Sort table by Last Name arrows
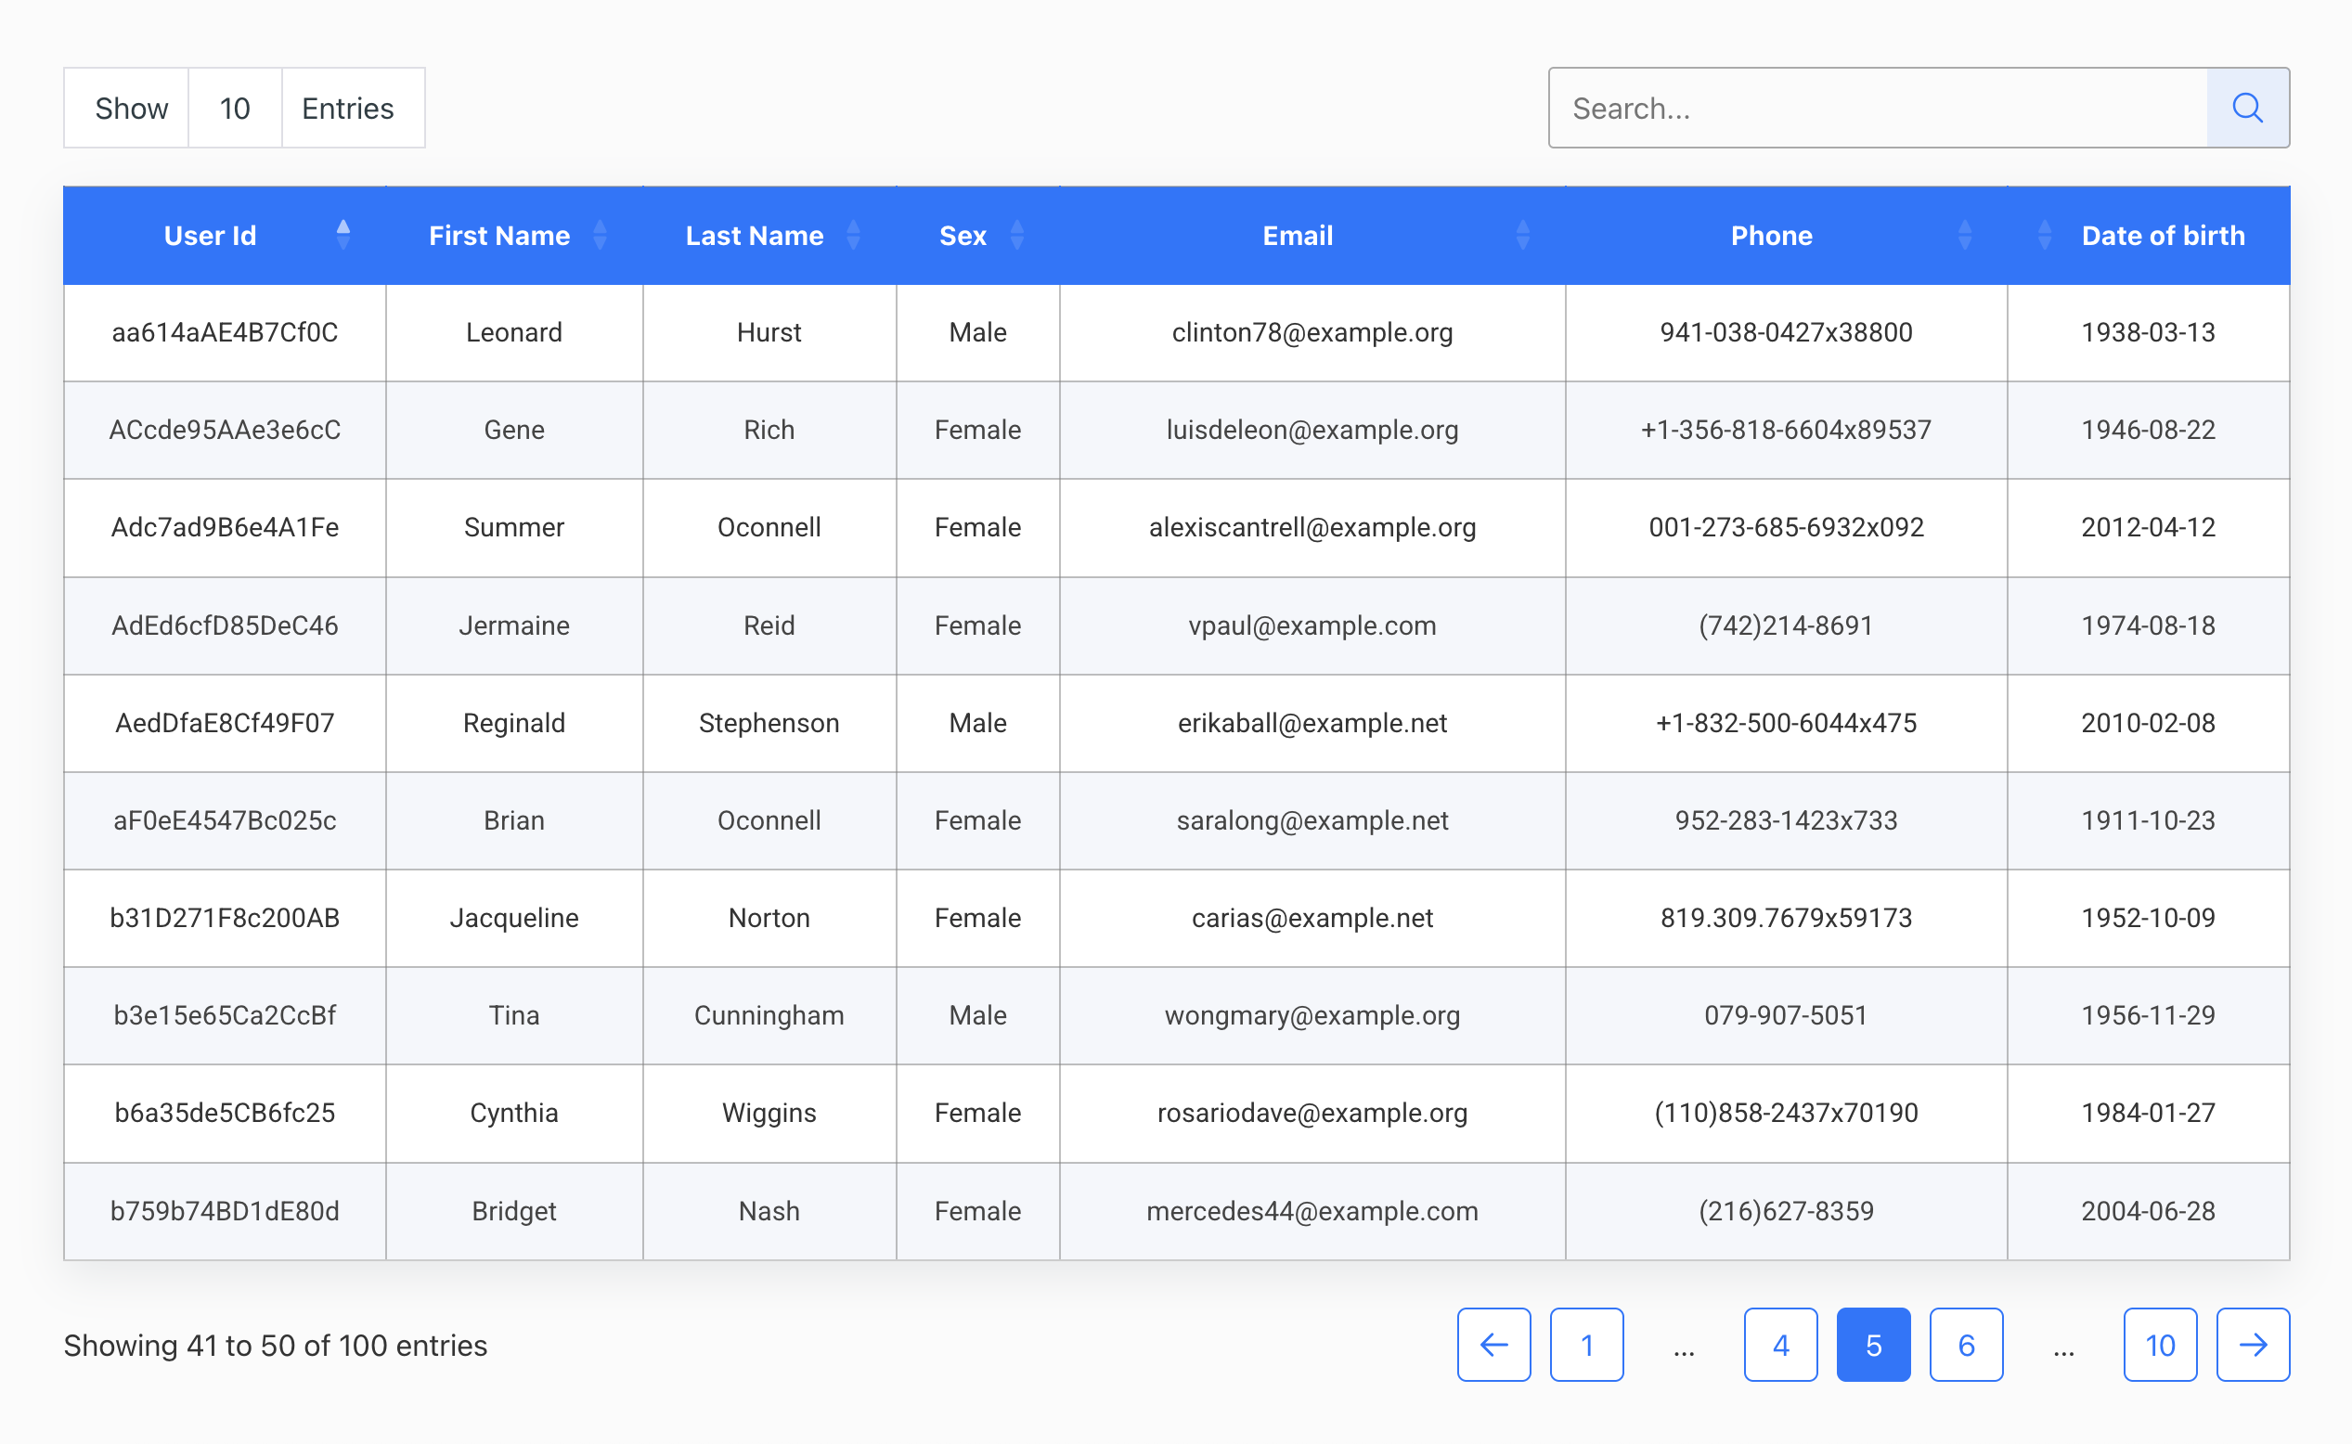2352x1444 pixels. (x=853, y=235)
